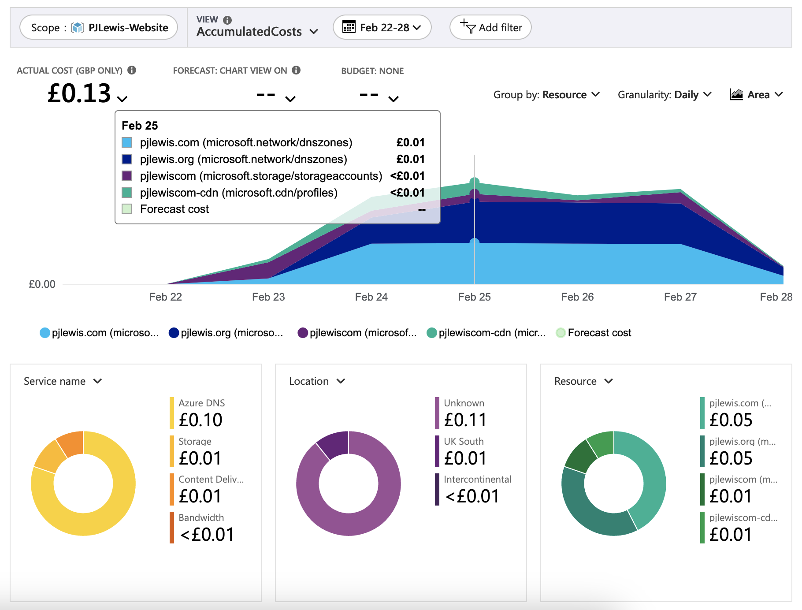Click the Feb 22 axis label
The width and height of the screenshot is (802, 610).
click(165, 297)
